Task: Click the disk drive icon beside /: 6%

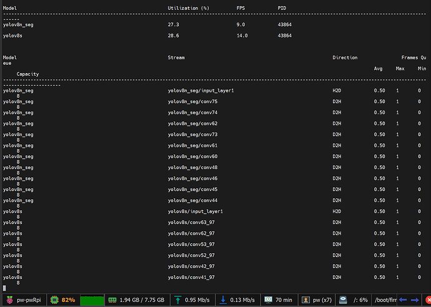Action: pyautogui.click(x=344, y=300)
